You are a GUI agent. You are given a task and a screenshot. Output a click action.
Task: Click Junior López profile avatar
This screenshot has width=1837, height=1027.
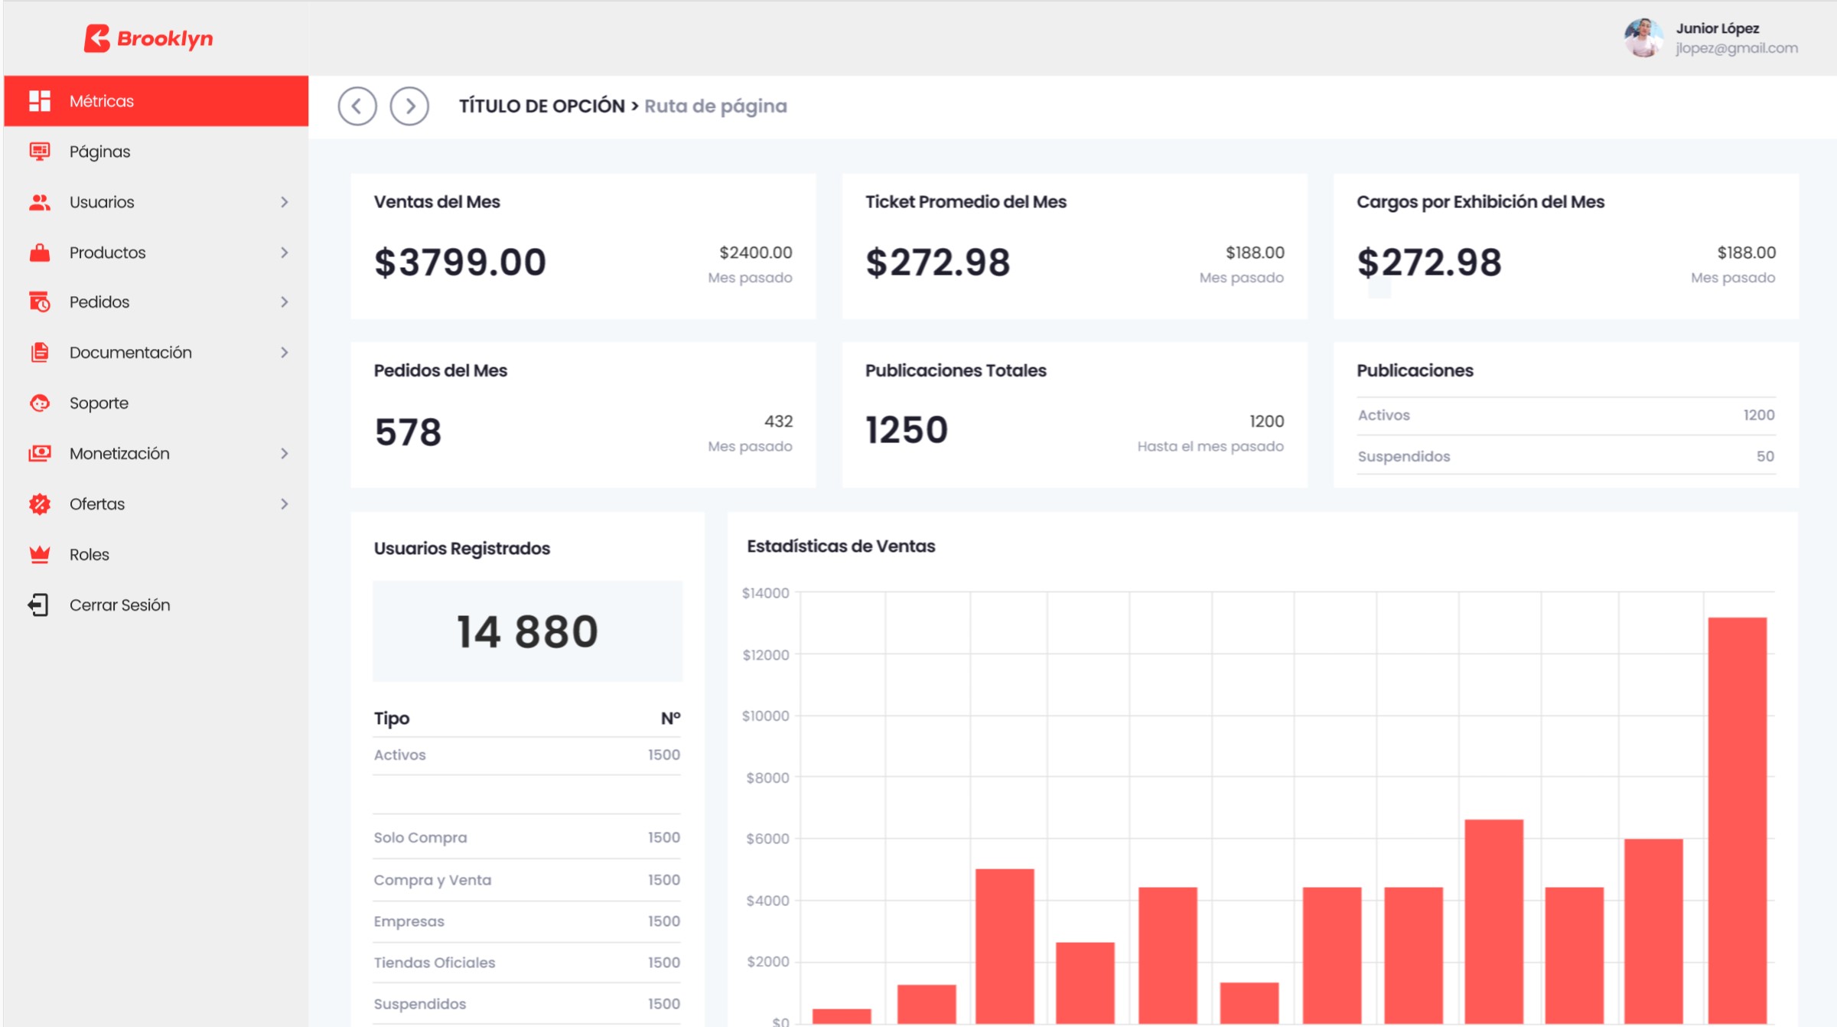tap(1643, 37)
